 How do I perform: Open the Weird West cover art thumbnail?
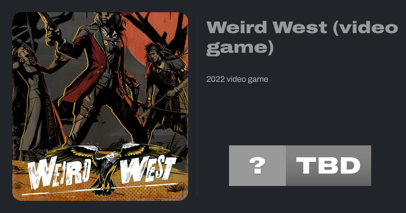tap(100, 106)
